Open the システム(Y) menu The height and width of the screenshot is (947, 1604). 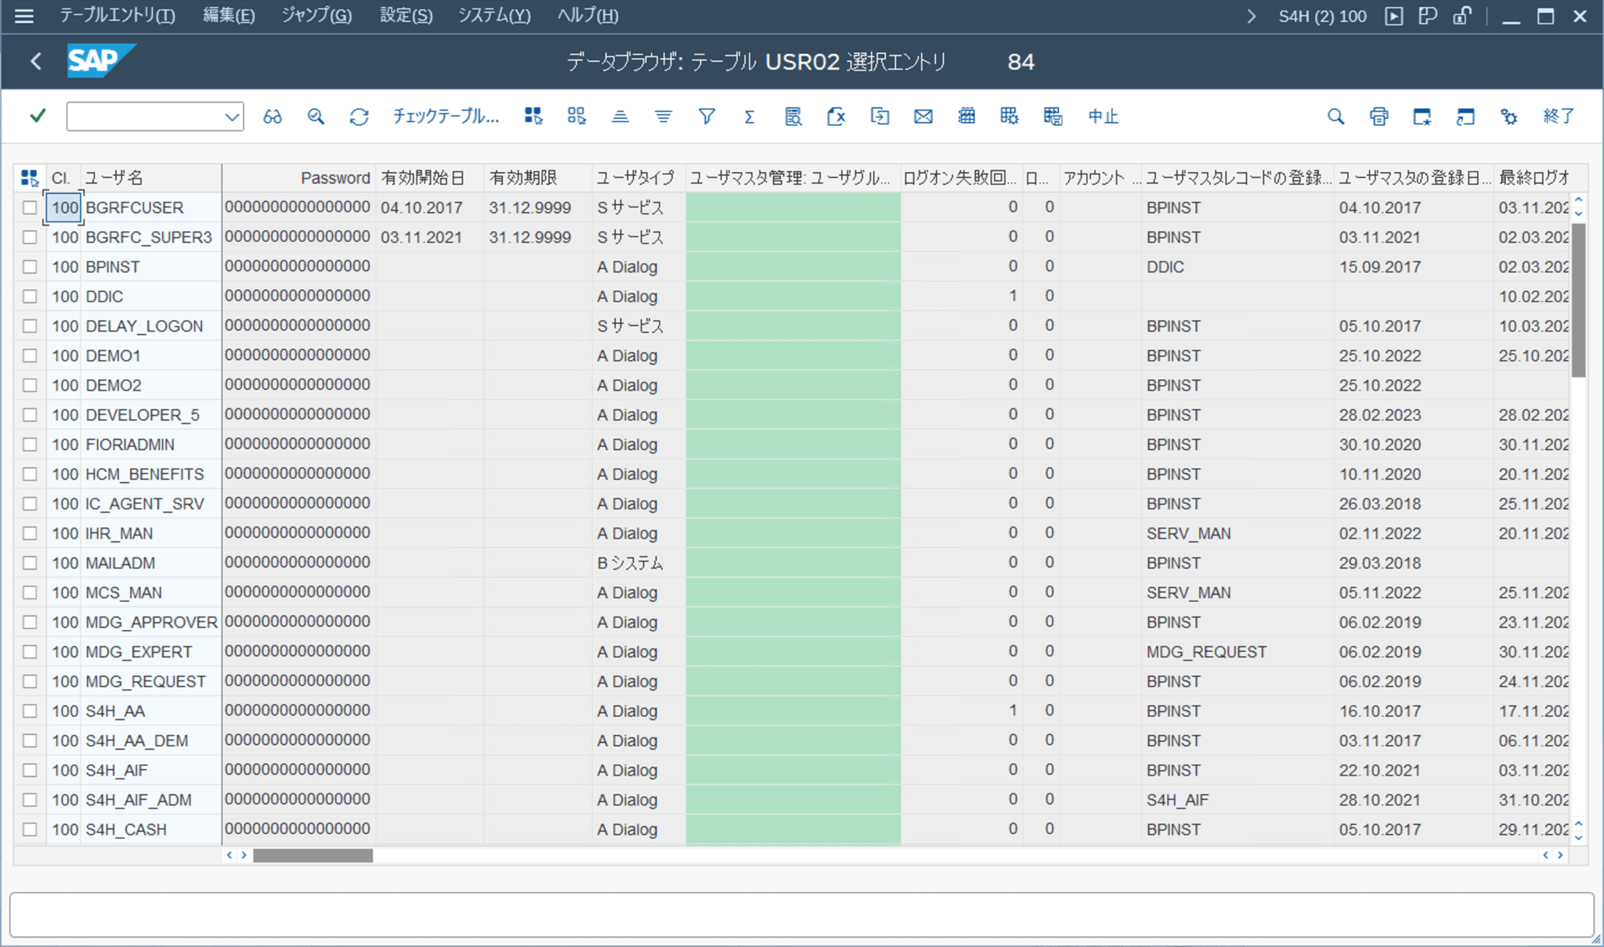pyautogui.click(x=494, y=15)
